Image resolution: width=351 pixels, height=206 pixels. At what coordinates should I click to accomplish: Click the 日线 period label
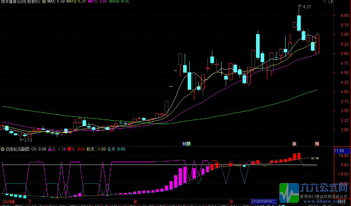pos(342,201)
